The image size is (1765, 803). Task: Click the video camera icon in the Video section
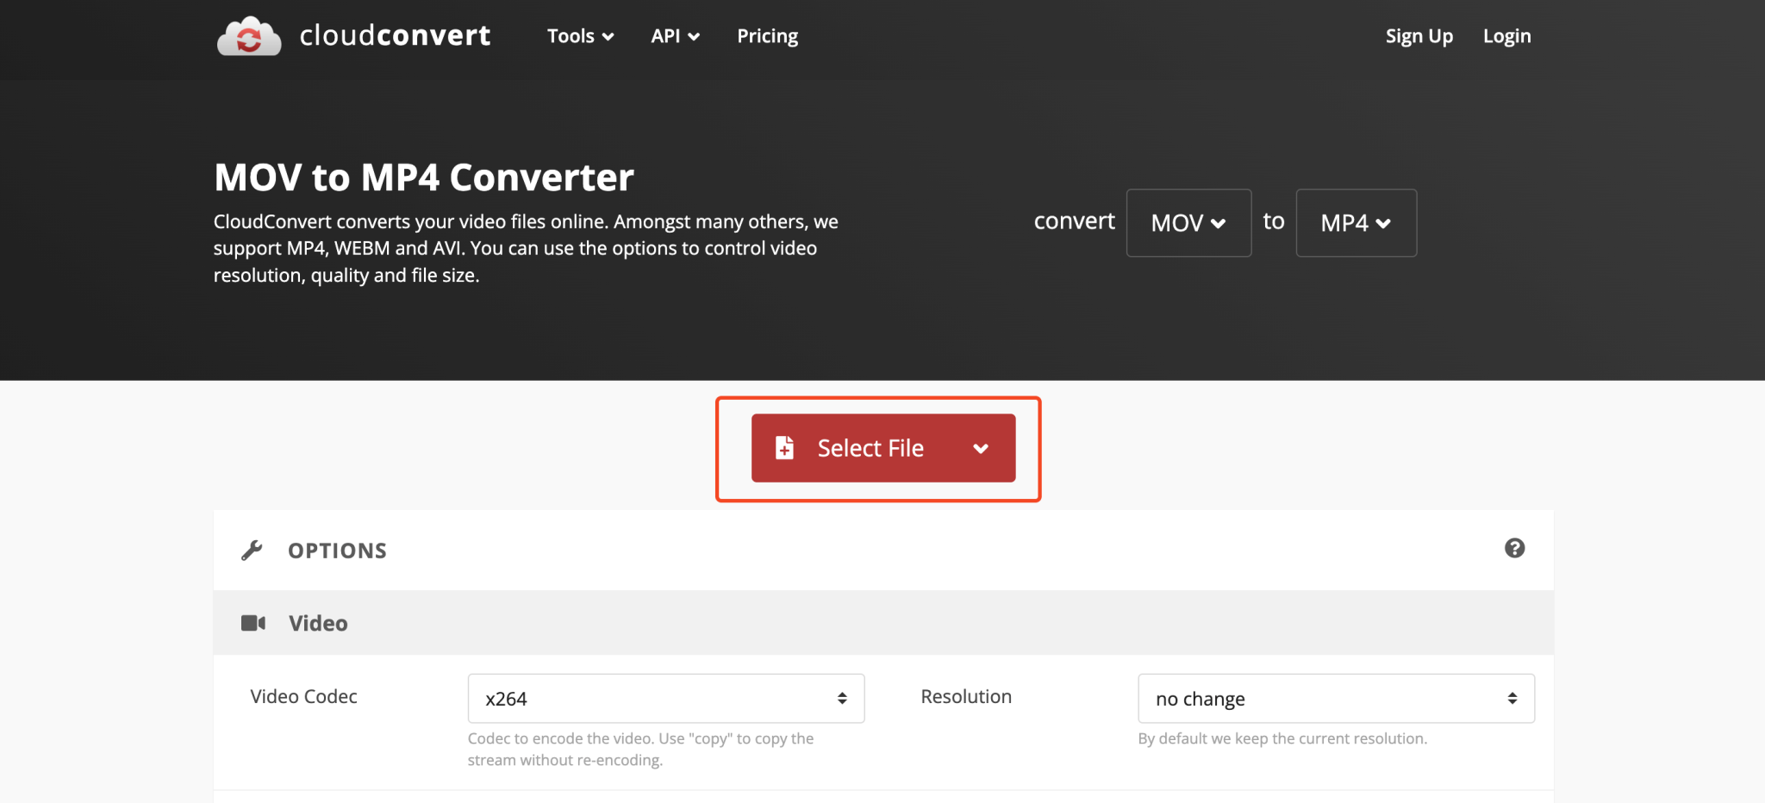tap(253, 622)
